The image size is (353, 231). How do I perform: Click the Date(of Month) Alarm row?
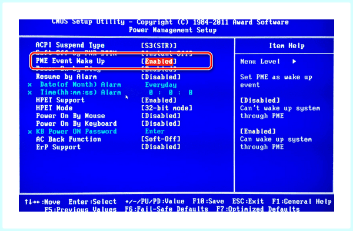pyautogui.click(x=81, y=85)
